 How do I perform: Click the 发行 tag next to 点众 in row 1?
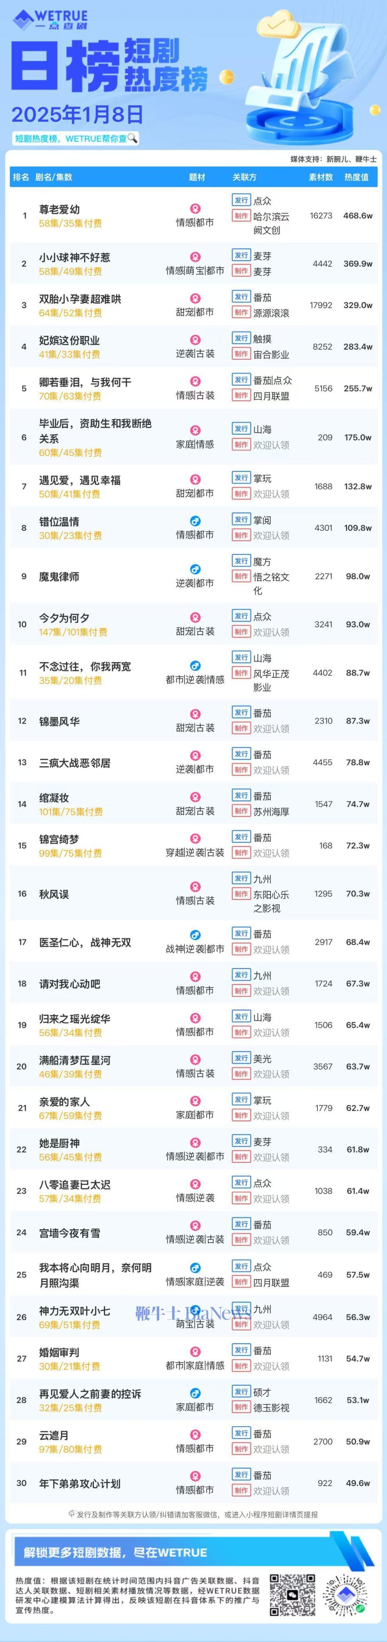pyautogui.click(x=241, y=200)
